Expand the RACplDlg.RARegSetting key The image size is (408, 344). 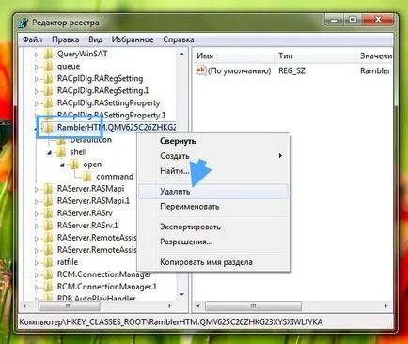coord(37,79)
